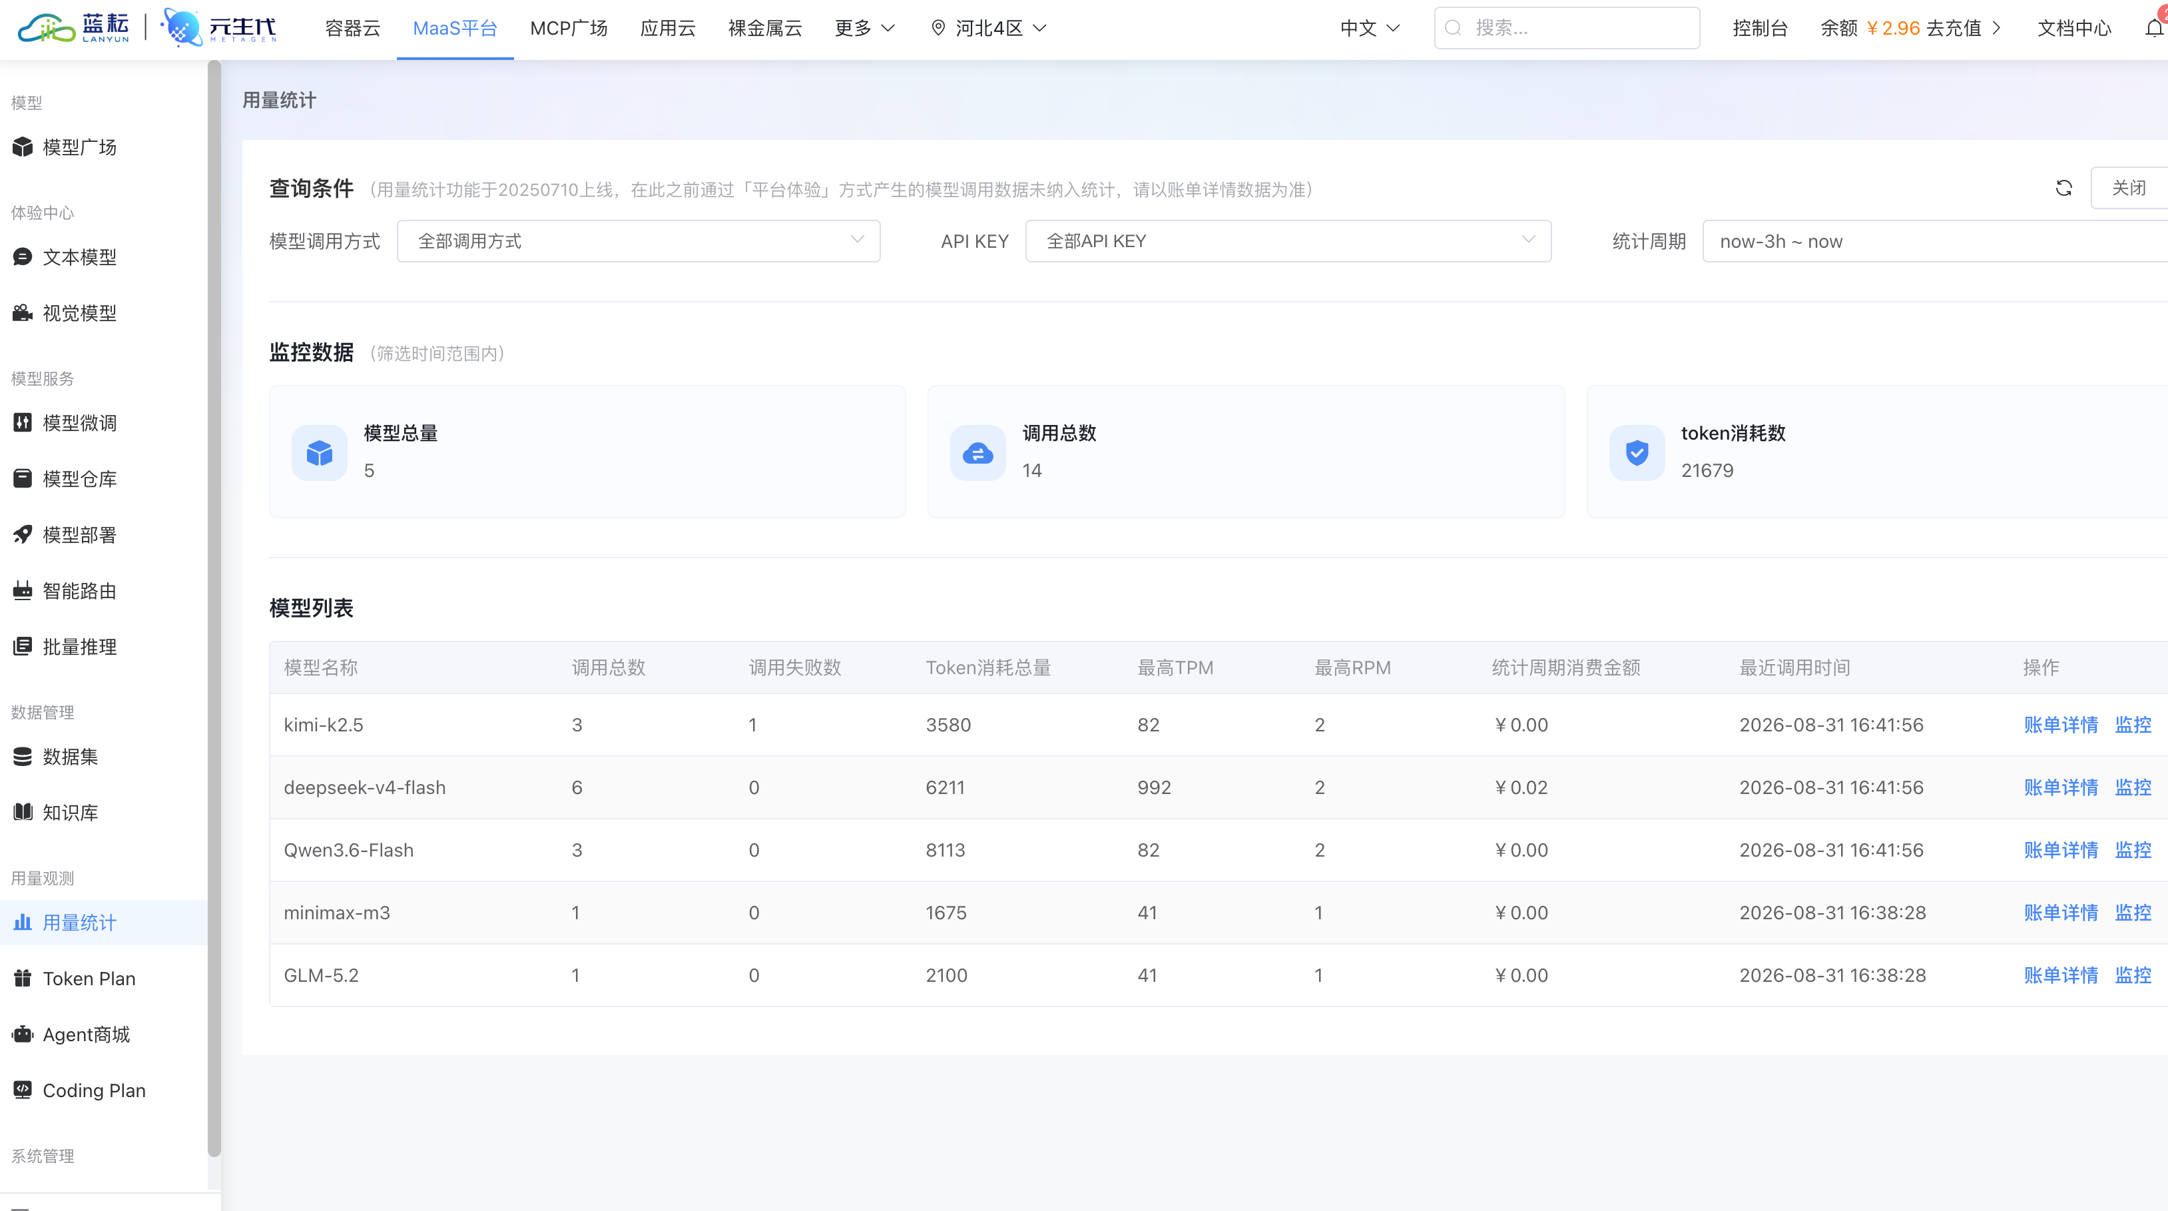This screenshot has width=2168, height=1211.
Task: Click the 文本模型 chat bubble icon
Action: point(23,257)
